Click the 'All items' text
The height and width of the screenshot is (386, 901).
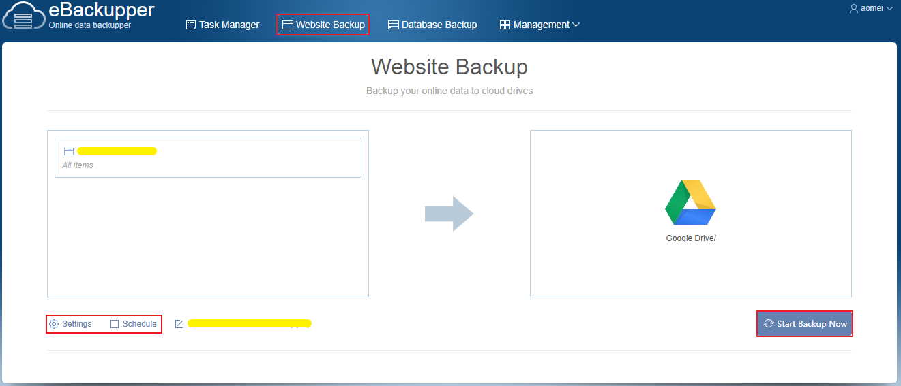(x=78, y=165)
